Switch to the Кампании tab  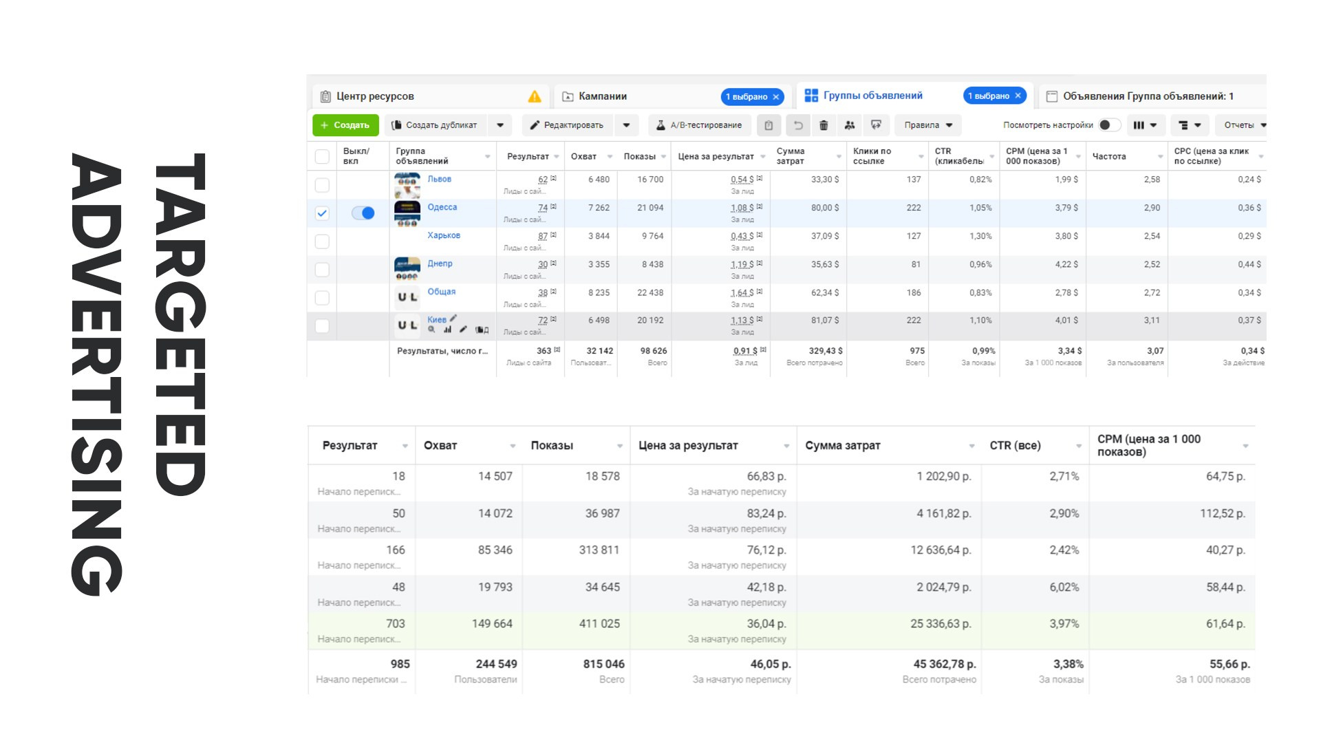(603, 96)
